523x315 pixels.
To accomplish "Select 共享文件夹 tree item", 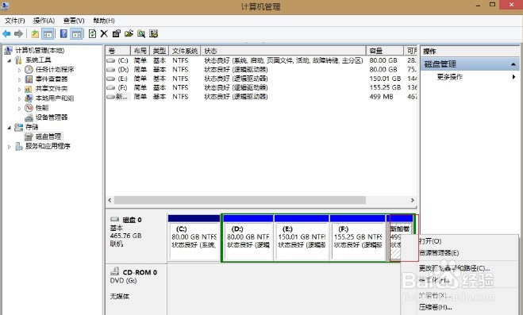I will coord(52,89).
